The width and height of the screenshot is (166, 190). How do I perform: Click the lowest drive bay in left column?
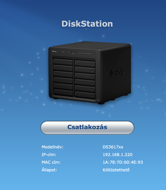click(x=63, y=92)
